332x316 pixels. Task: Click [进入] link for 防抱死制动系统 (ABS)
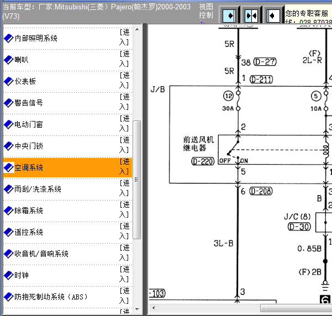pyautogui.click(x=124, y=296)
